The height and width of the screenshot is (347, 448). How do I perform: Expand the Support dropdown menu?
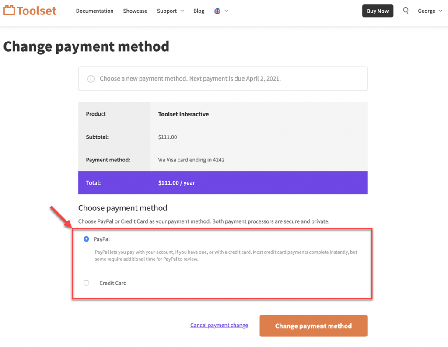coord(170,11)
